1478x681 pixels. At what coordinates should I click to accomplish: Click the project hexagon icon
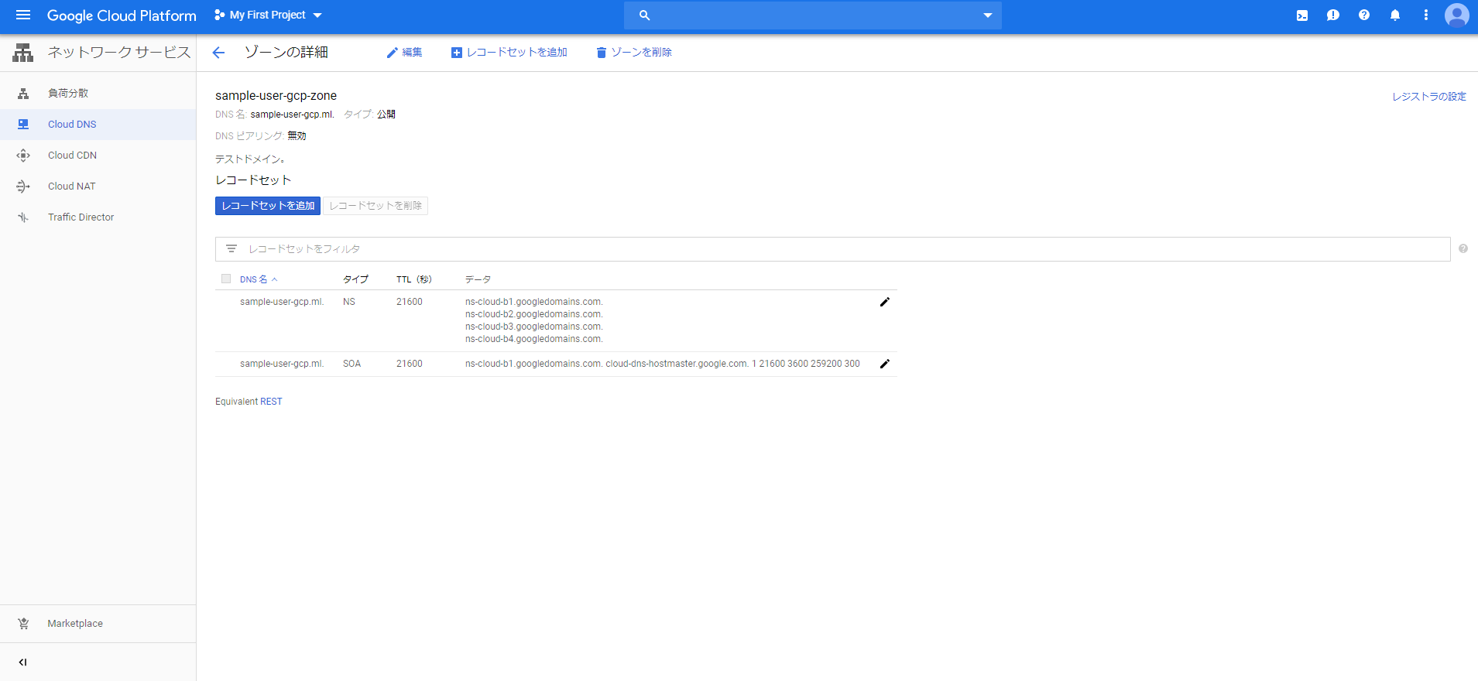pyautogui.click(x=219, y=15)
